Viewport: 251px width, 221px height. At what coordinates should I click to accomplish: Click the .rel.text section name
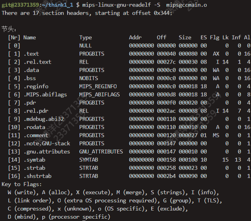(37, 62)
